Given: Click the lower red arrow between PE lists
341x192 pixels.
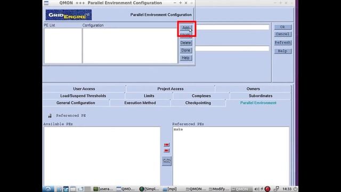Looking at the screenshot, I should [167, 150].
